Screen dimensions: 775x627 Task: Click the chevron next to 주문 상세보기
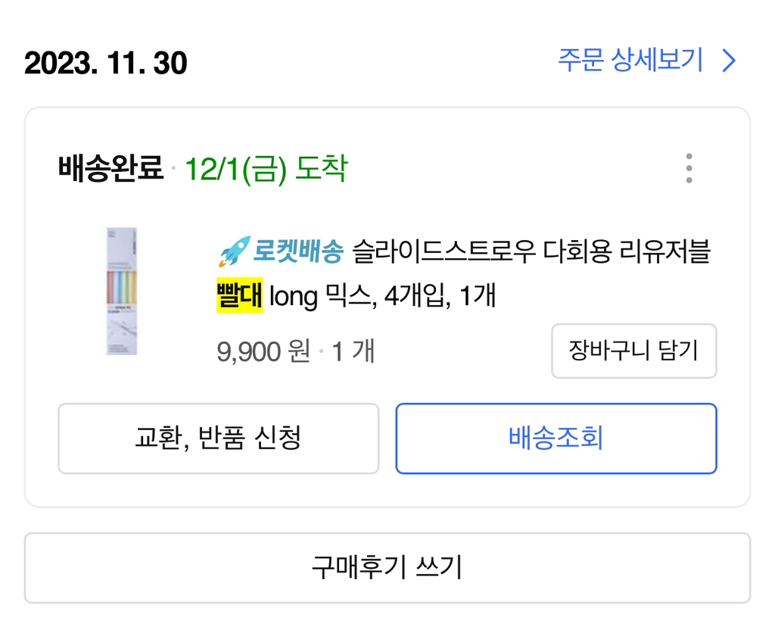729,61
